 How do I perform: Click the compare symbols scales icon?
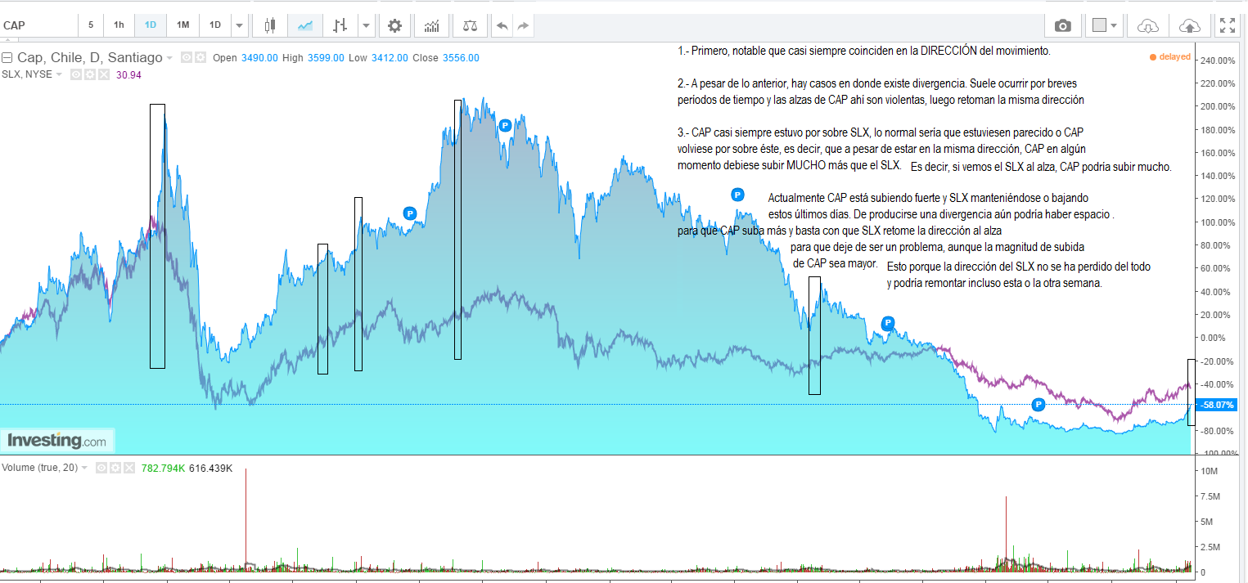click(470, 25)
